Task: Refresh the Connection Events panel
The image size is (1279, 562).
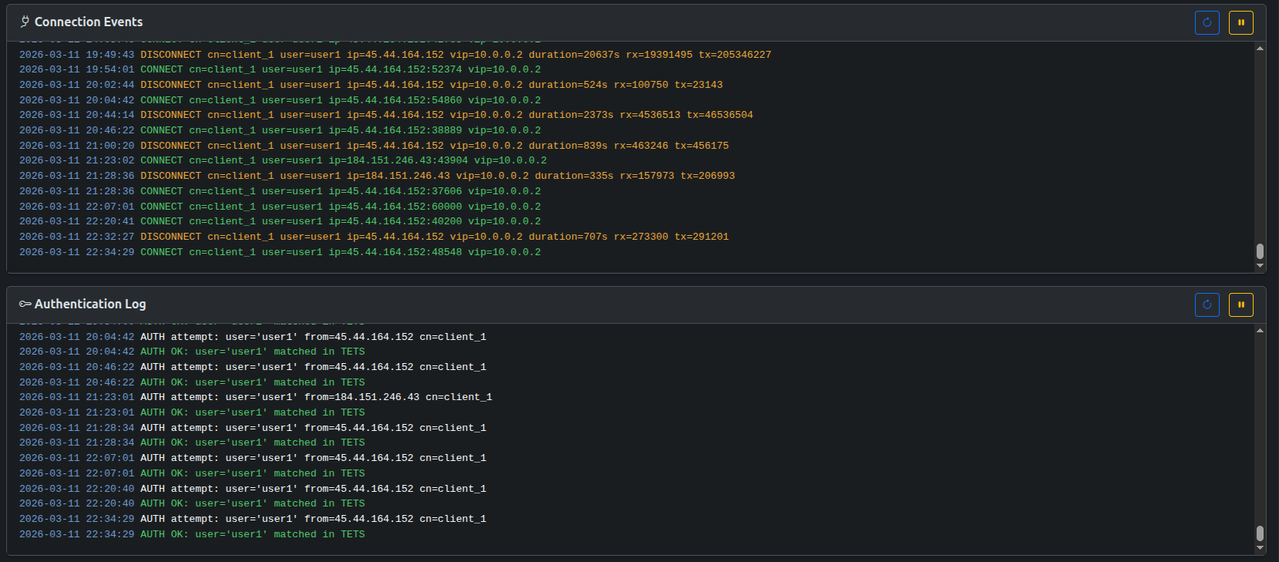Action: click(x=1207, y=22)
